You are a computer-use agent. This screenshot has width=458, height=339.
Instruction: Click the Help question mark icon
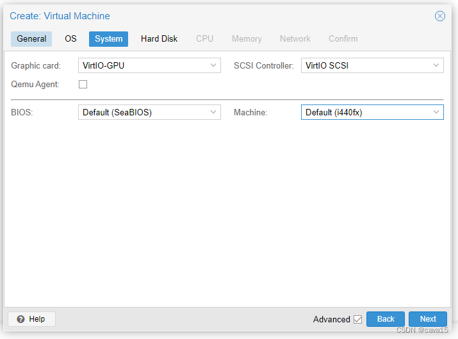[x=20, y=319]
